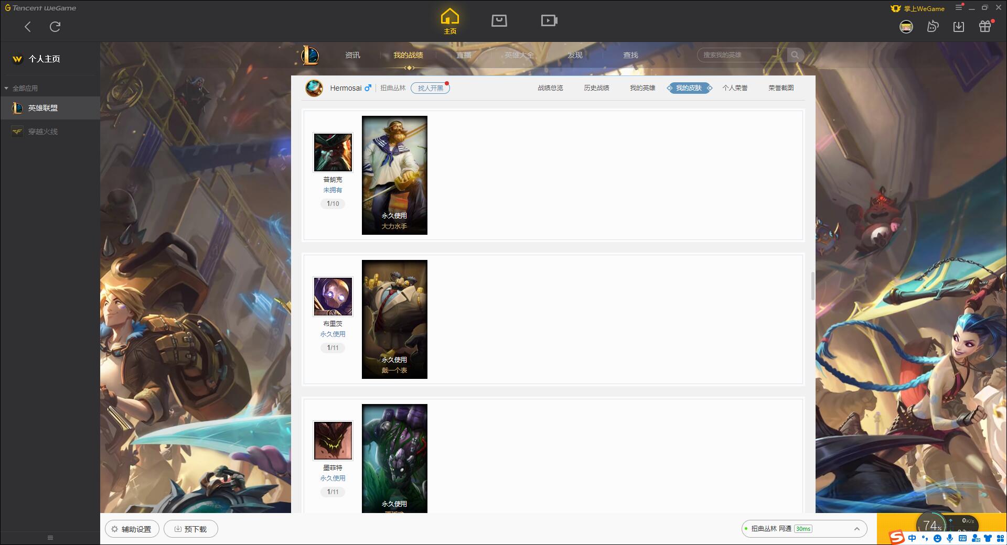Open the 直播 nav tab

[464, 55]
